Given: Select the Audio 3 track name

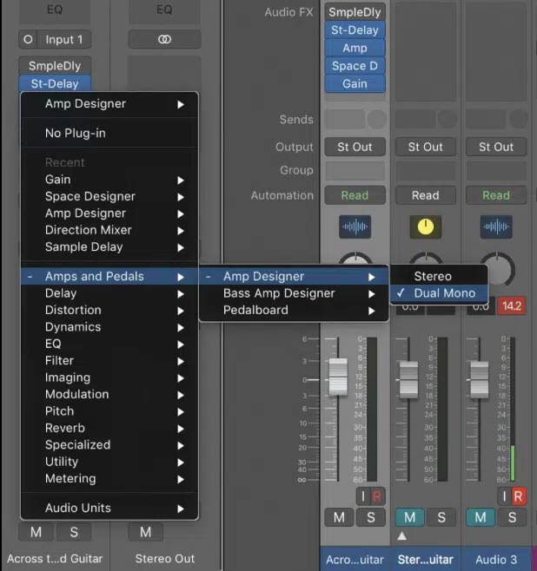Looking at the screenshot, I should pyautogui.click(x=496, y=560).
